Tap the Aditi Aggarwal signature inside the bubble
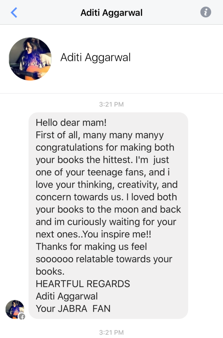This screenshot has width=223, height=338. [x=67, y=296]
